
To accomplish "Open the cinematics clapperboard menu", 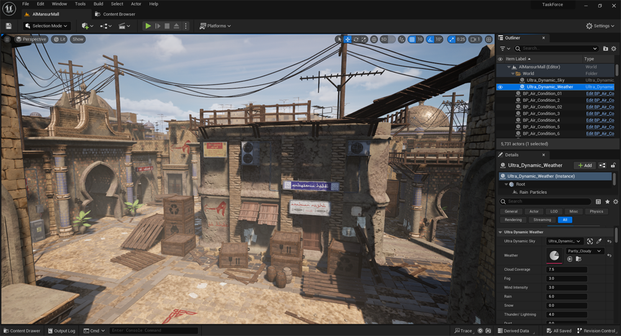I will coord(125,26).
